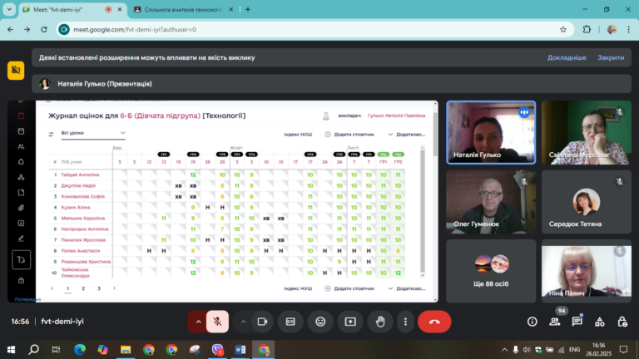This screenshot has width=639, height=359.
Task: Toggle the camera on or off
Action: point(262,322)
